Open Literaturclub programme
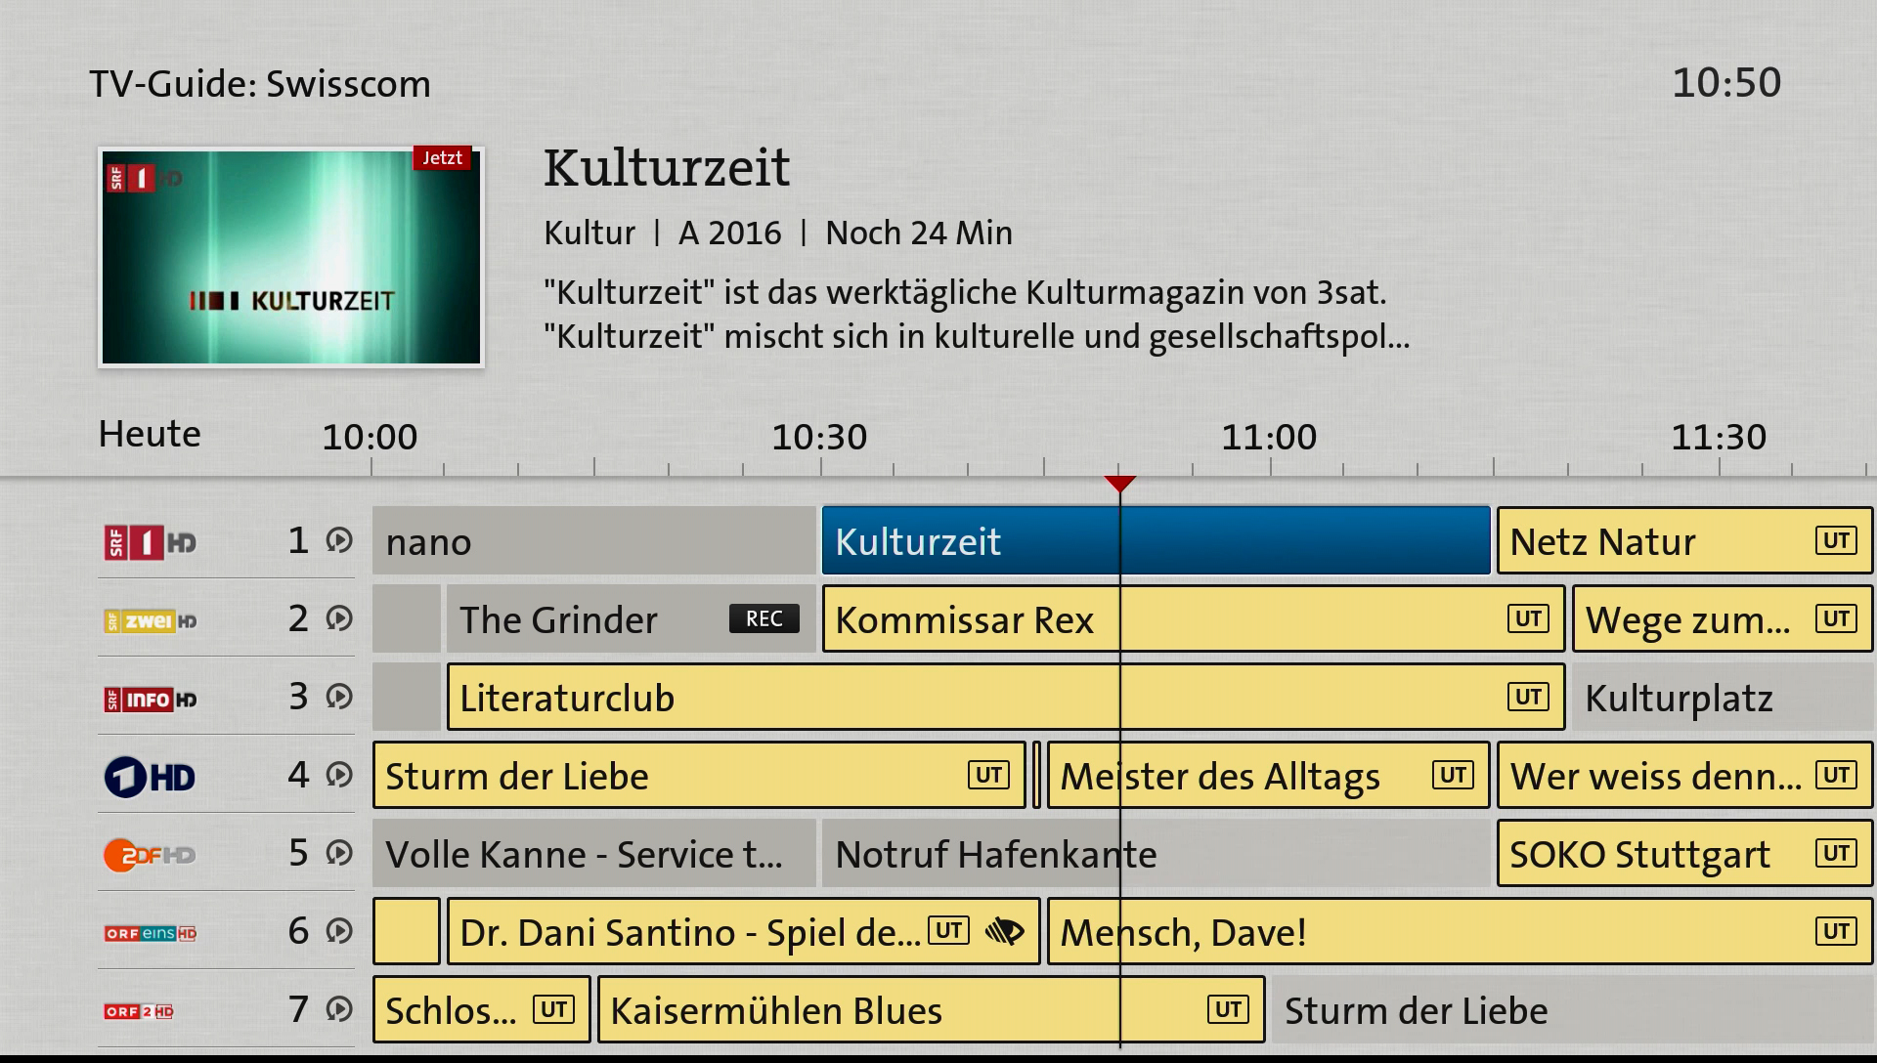 [1006, 697]
